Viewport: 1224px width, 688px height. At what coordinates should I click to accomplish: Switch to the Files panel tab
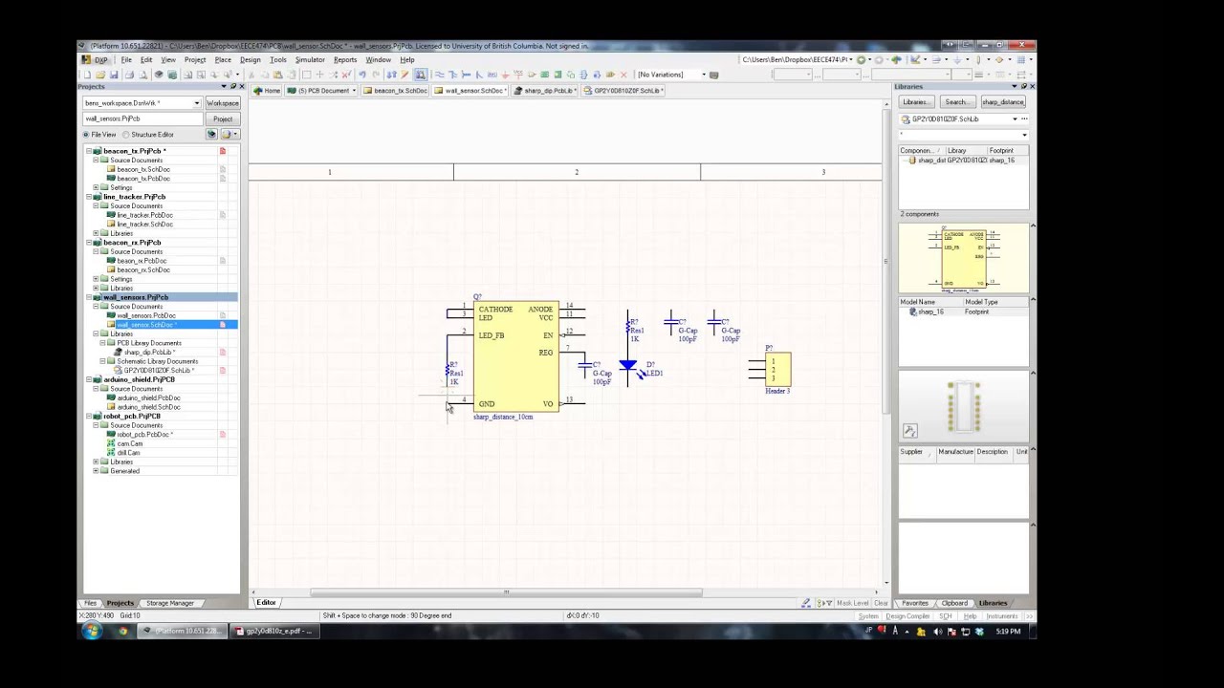(x=90, y=603)
